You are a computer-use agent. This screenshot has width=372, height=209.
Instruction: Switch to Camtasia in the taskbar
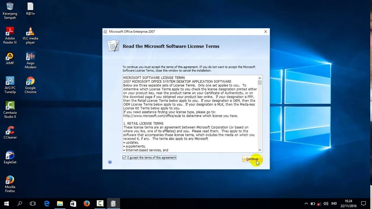[100, 203]
